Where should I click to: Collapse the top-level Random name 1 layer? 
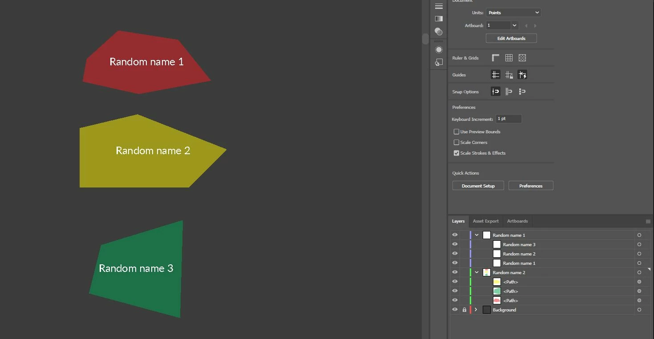[x=476, y=235]
